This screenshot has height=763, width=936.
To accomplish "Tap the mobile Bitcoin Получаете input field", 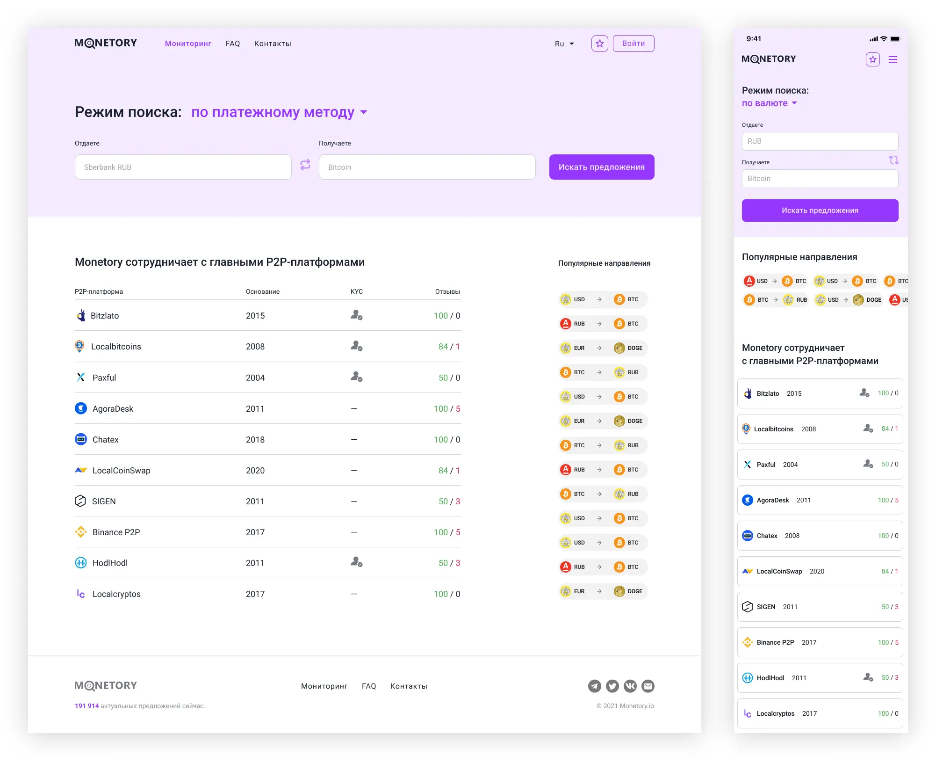I will coord(820,179).
